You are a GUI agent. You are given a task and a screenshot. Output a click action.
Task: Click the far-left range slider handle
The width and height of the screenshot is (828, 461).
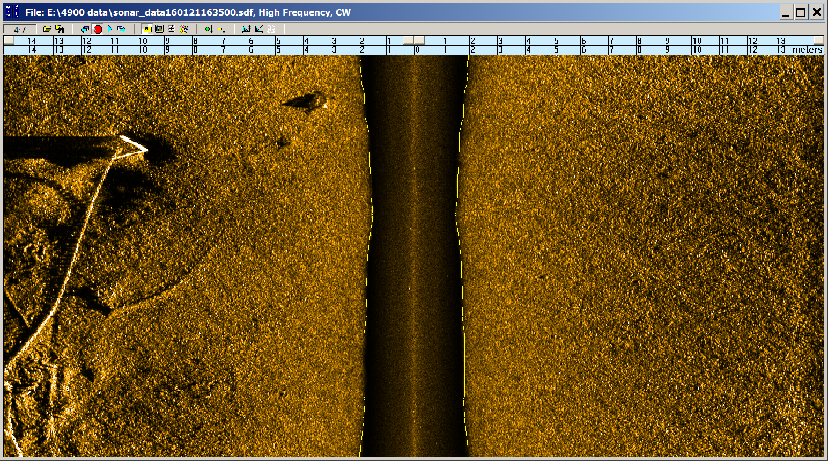click(9, 40)
